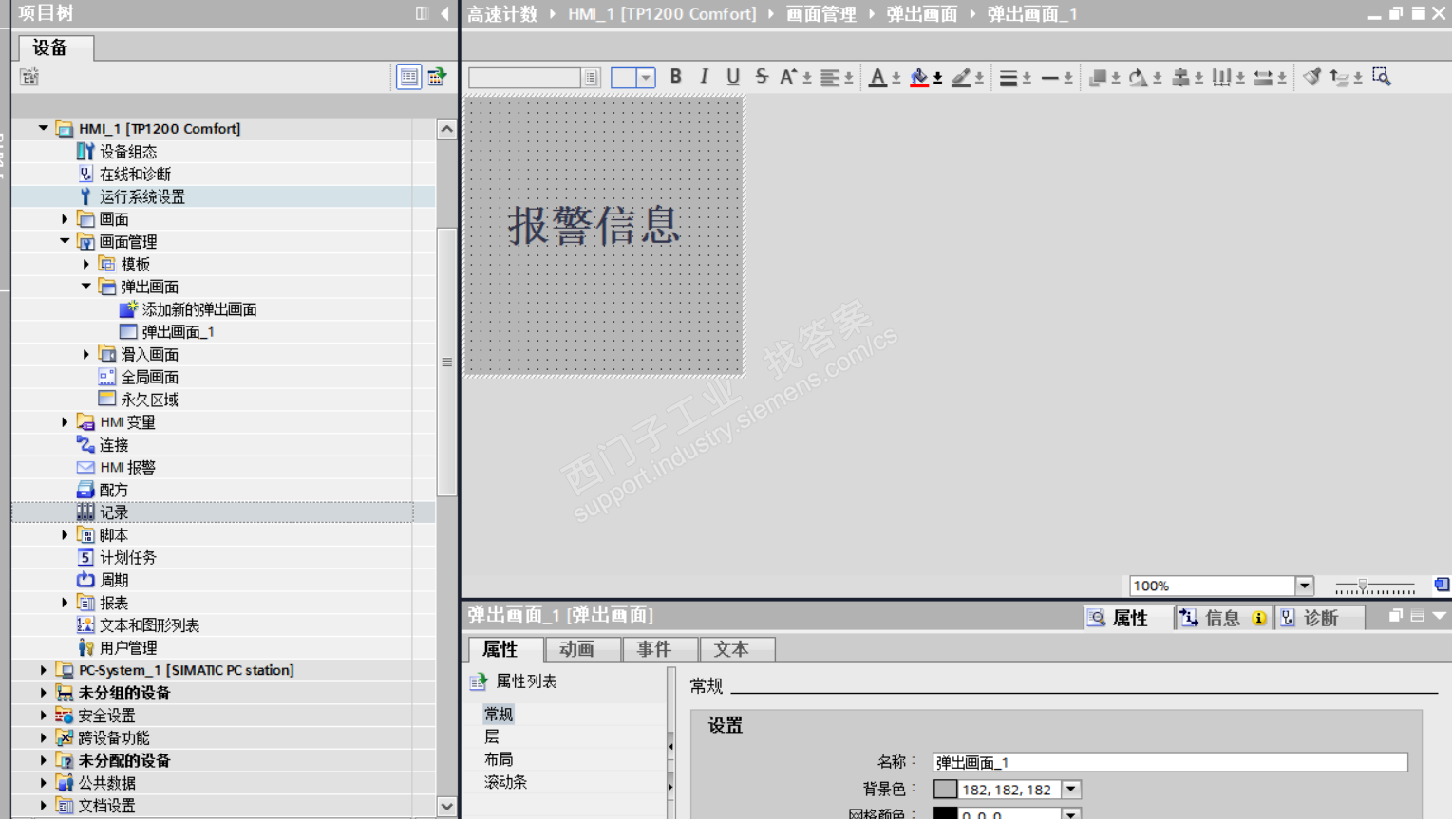Select 弹出画面_1 in the project tree
1452x819 pixels.
(x=178, y=332)
